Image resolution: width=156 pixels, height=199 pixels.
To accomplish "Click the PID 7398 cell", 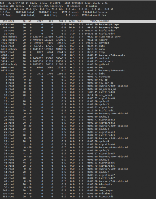I will click(4, 37).
